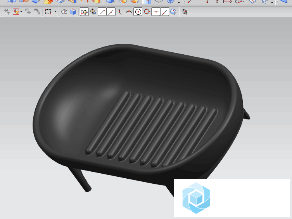
Task: Click the greyed curved-arrow crosshair icon
Action: click(x=28, y=12)
